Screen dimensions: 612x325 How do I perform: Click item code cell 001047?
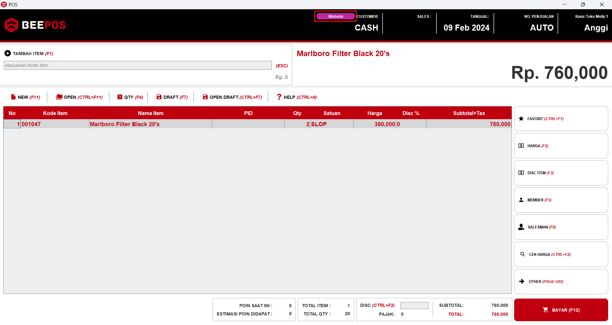pyautogui.click(x=55, y=124)
